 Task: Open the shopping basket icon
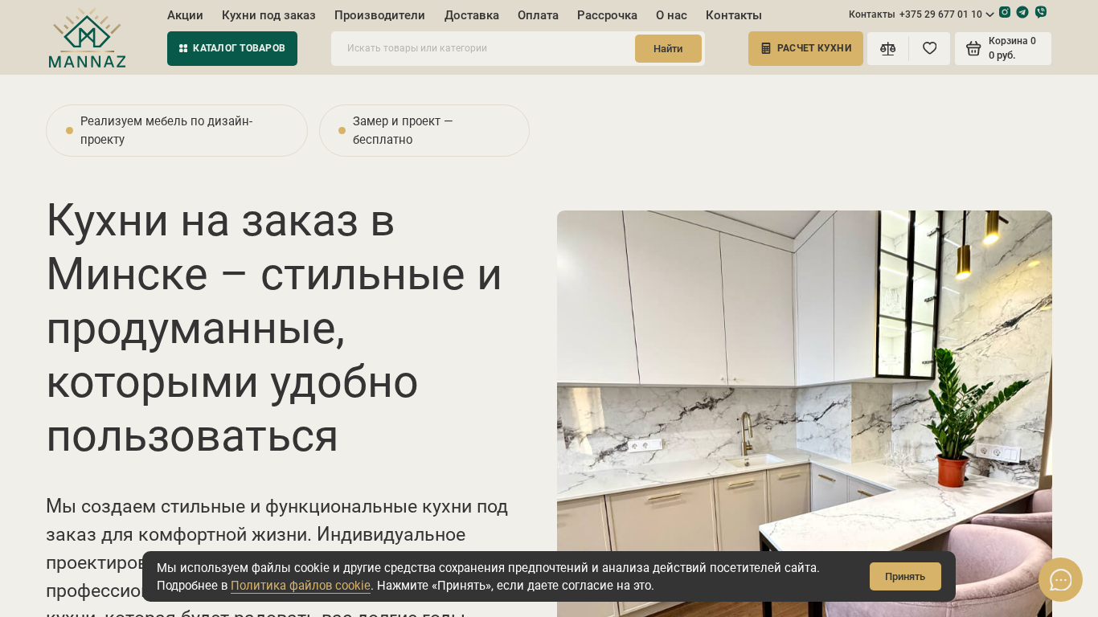(973, 48)
